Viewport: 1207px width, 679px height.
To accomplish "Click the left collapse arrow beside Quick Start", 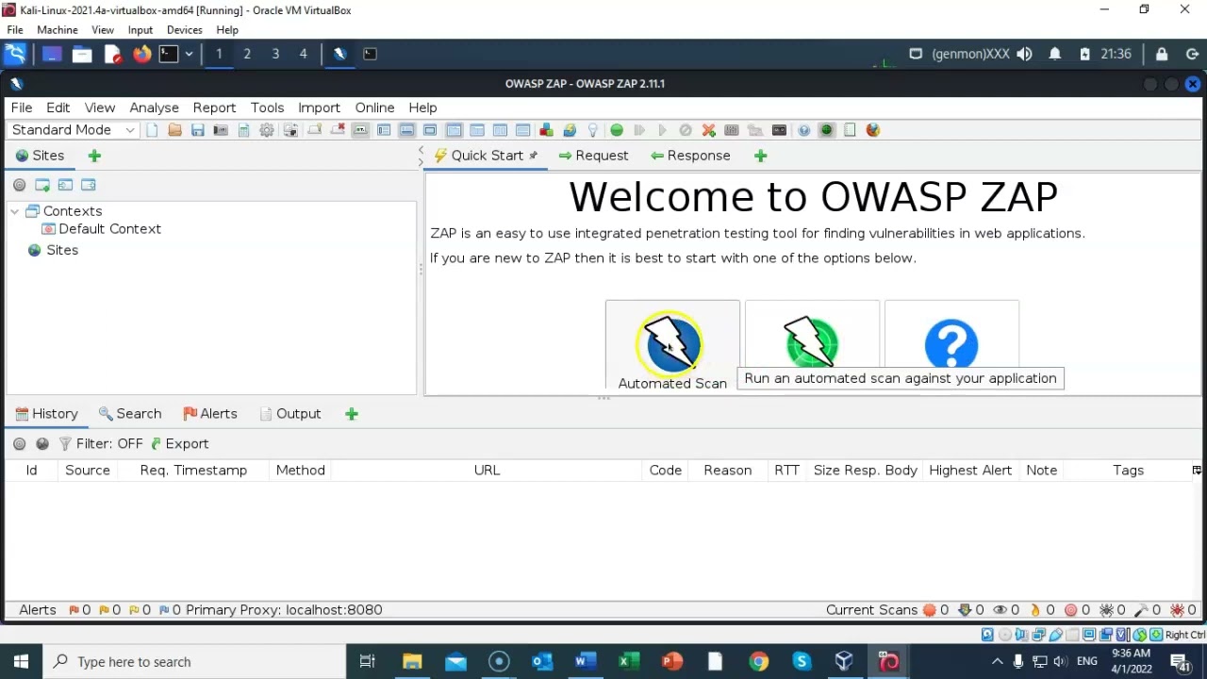I will 421,151.
